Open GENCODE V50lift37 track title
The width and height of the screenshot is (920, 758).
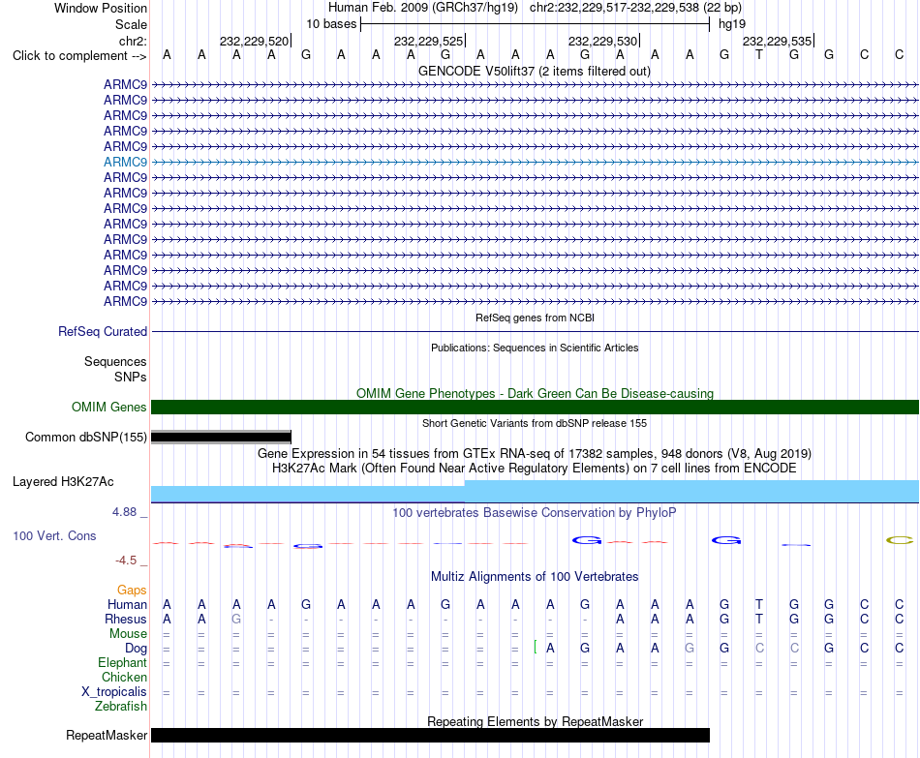pos(534,71)
